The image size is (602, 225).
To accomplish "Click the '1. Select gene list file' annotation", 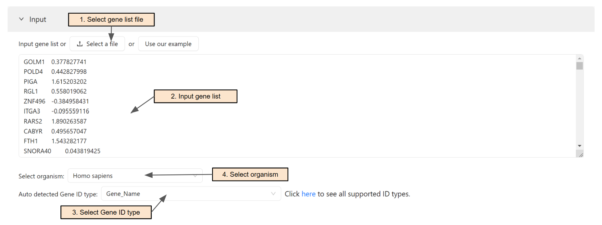I will (111, 19).
